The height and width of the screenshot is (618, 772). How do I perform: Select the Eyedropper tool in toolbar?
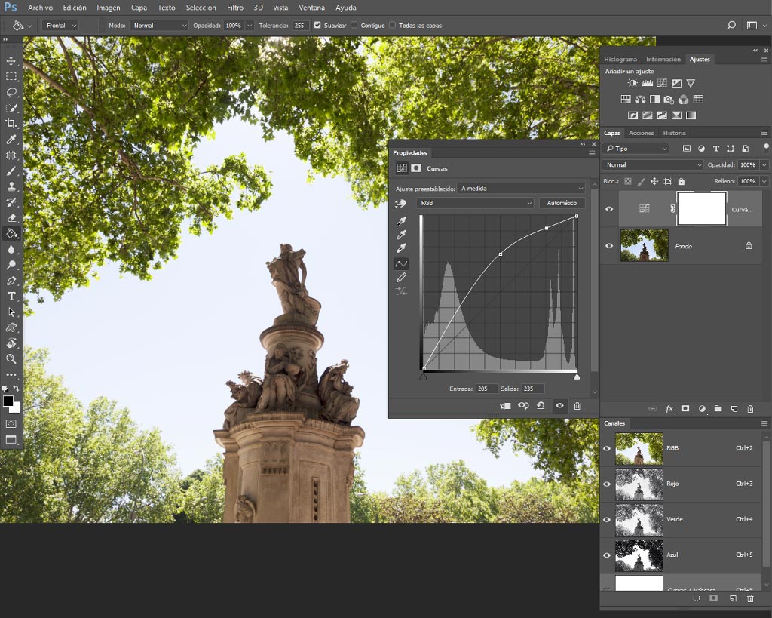tap(11, 140)
